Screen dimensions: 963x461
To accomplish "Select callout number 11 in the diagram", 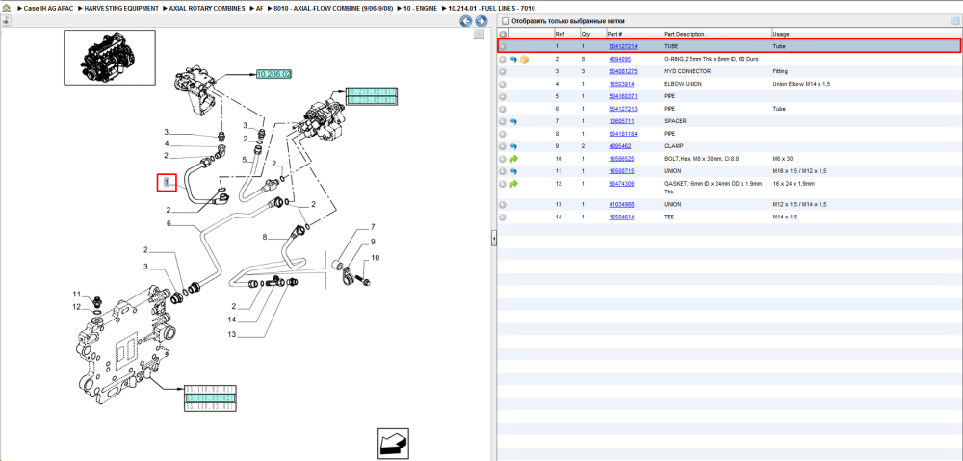I will pyautogui.click(x=77, y=294).
